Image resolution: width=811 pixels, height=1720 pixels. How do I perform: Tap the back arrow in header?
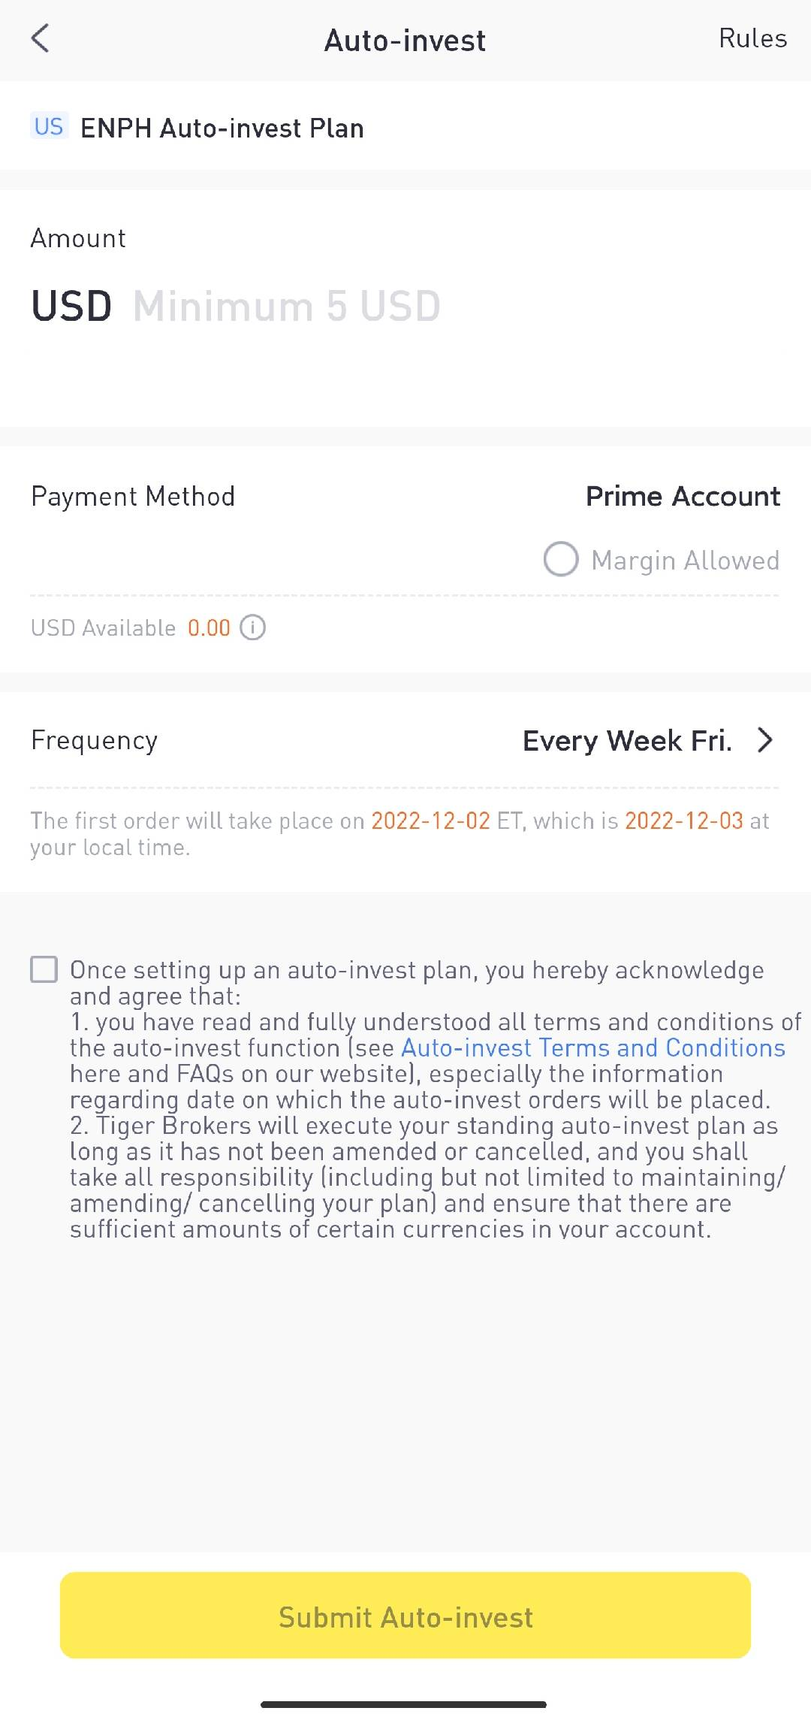pos(41,38)
